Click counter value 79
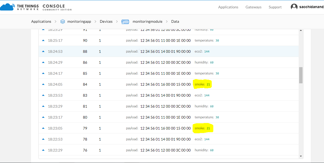Screen dimensions: 324x163 click(85, 128)
